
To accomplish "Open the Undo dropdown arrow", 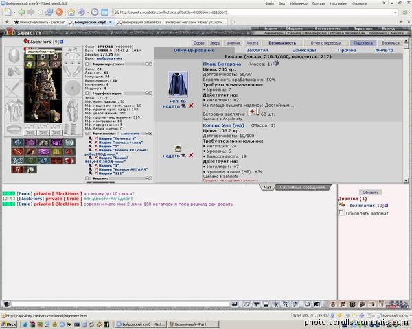I will point(88,12).
